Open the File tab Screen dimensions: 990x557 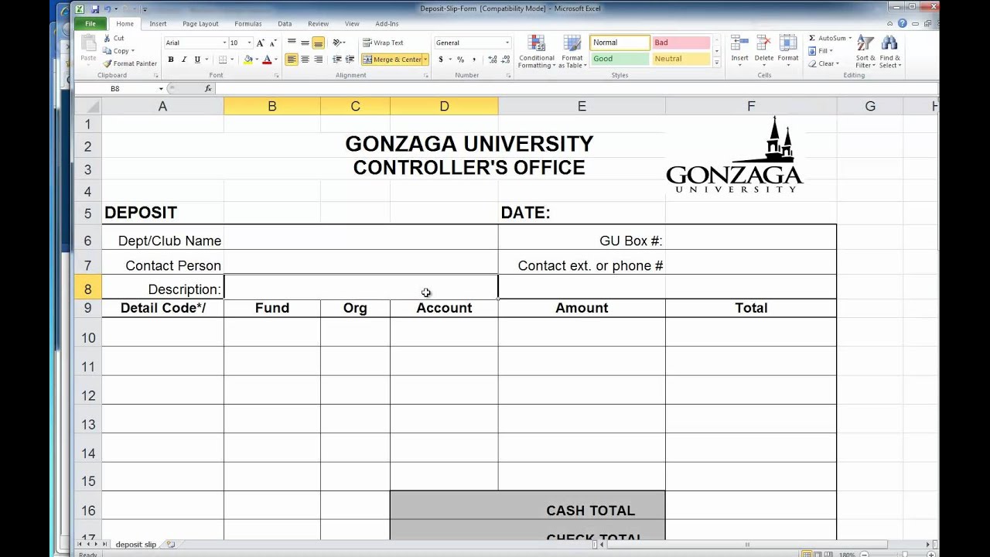tap(90, 24)
